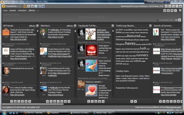
Task: Click the MySpace people toolbar icon
Action: pyautogui.click(x=43, y=6)
